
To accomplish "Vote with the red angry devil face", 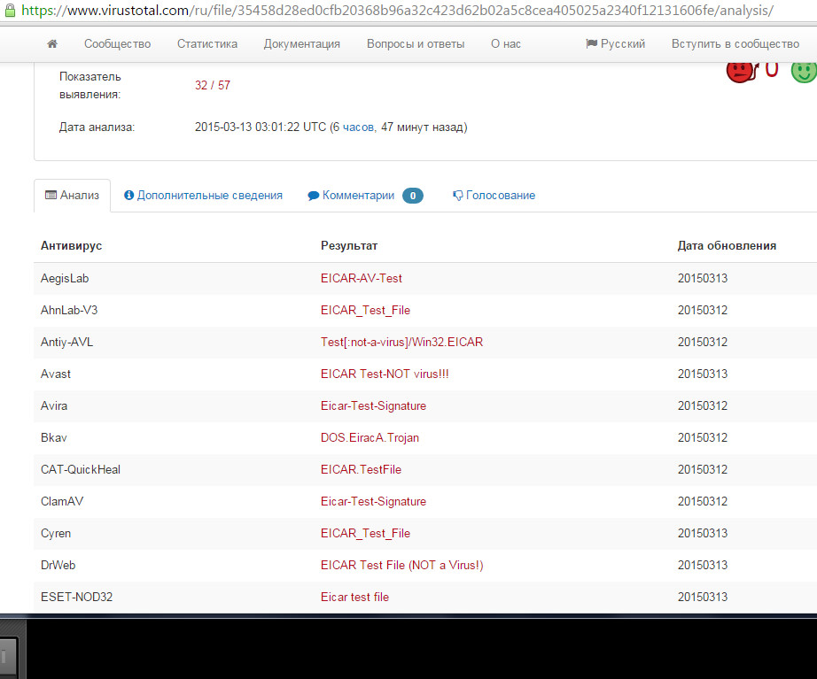I will [x=742, y=72].
